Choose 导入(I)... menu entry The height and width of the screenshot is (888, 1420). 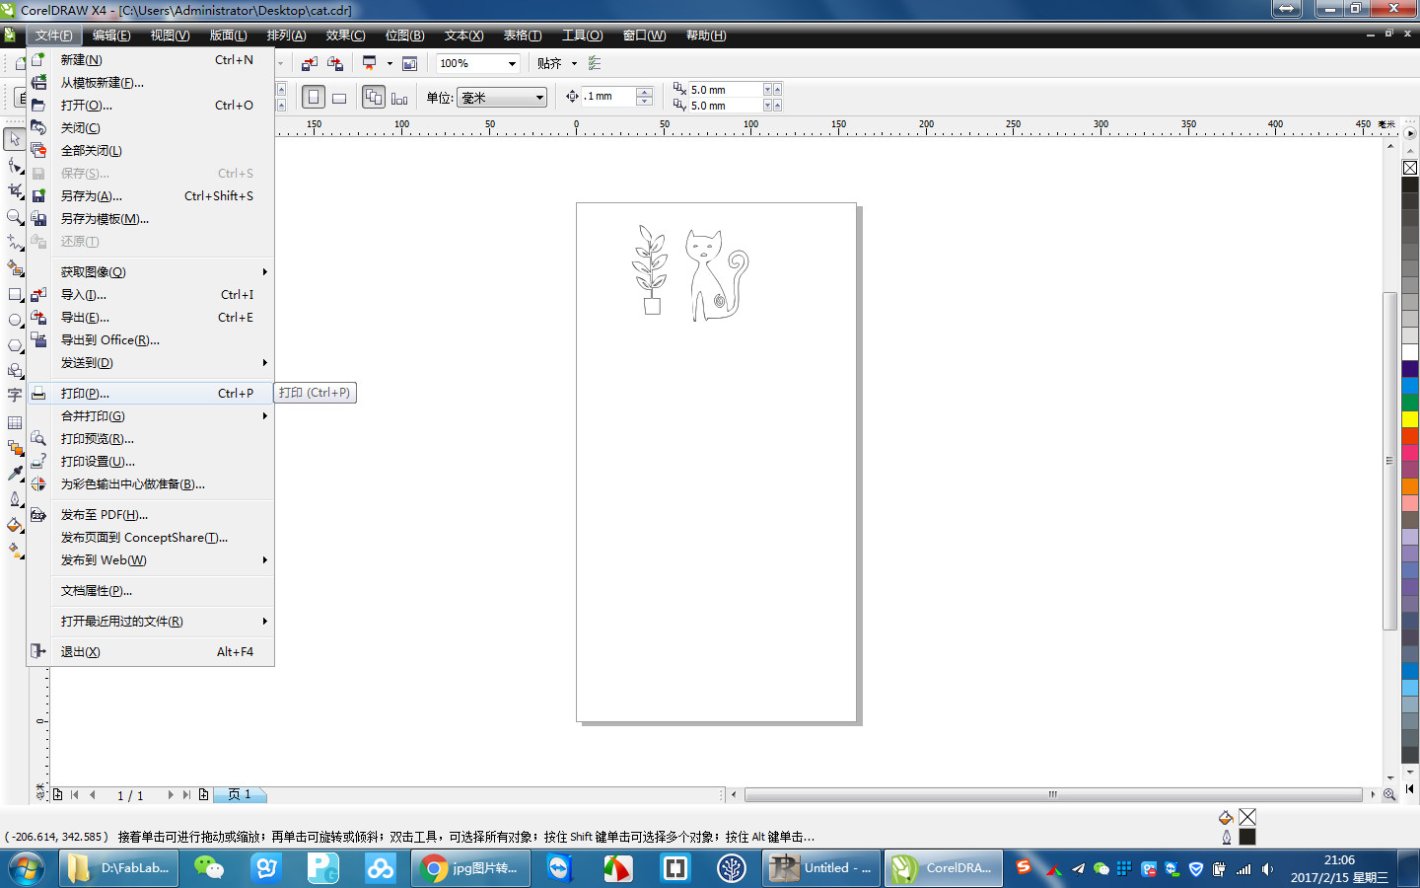150,294
